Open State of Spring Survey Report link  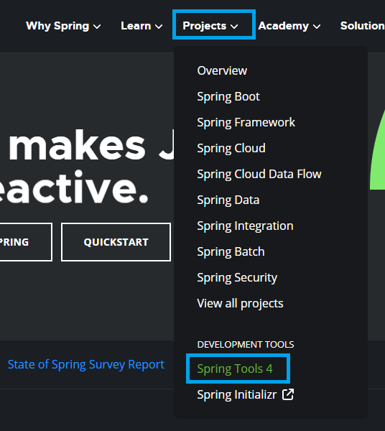85,364
